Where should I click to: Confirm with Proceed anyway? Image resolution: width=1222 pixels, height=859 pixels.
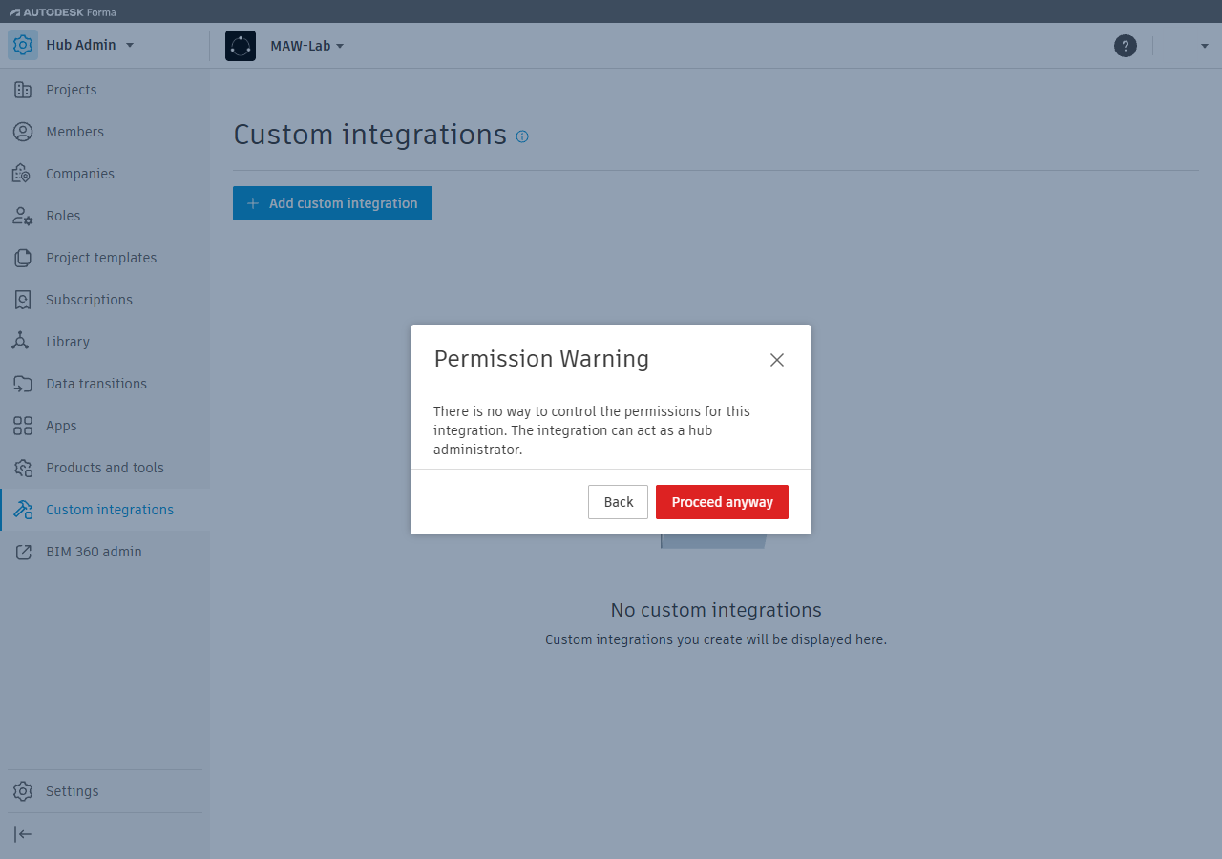pos(722,502)
